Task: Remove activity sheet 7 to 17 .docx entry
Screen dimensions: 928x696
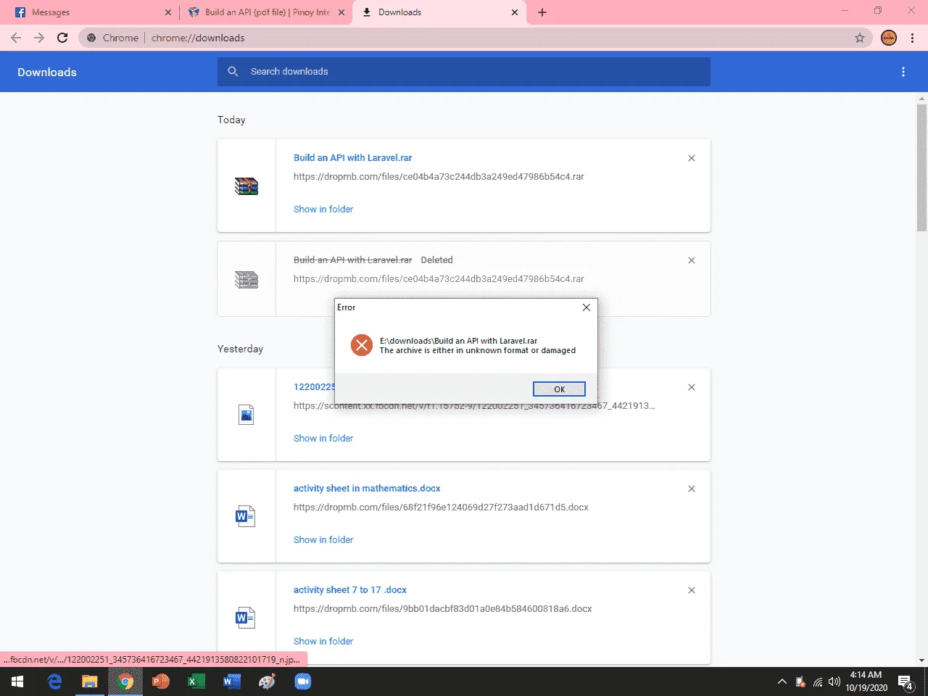Action: pos(692,590)
